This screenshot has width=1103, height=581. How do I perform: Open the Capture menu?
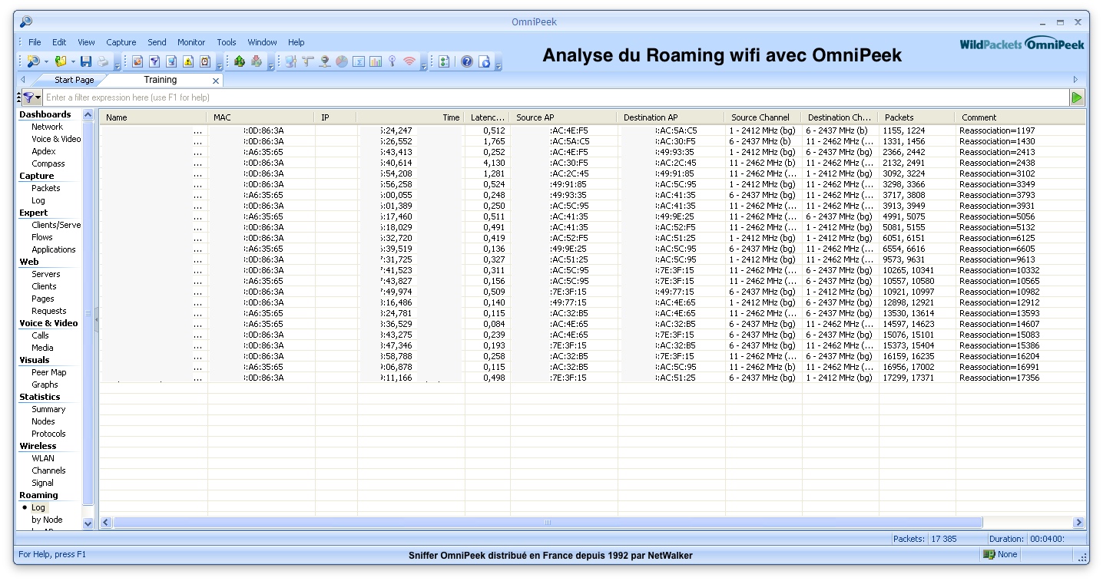121,42
